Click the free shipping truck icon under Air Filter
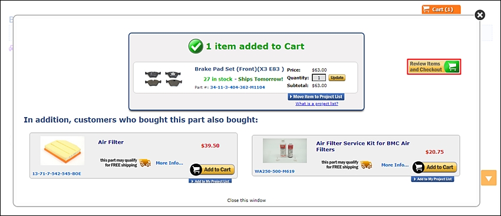Viewport: 501px width, 216px height. click(x=145, y=163)
